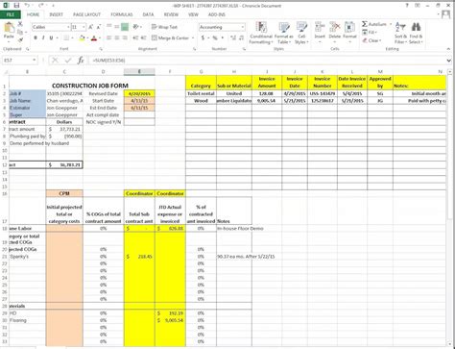Screen dimensions: 455x349
Task: Toggle Wrap Text
Action: click(164, 27)
